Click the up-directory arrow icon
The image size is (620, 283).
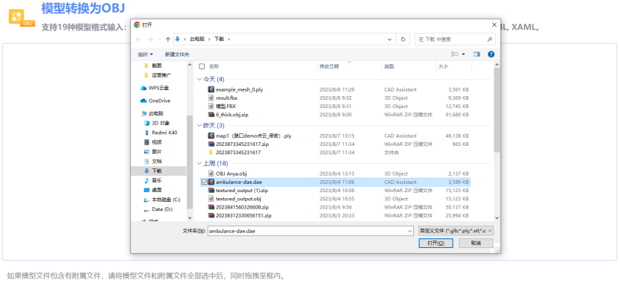pos(168,39)
